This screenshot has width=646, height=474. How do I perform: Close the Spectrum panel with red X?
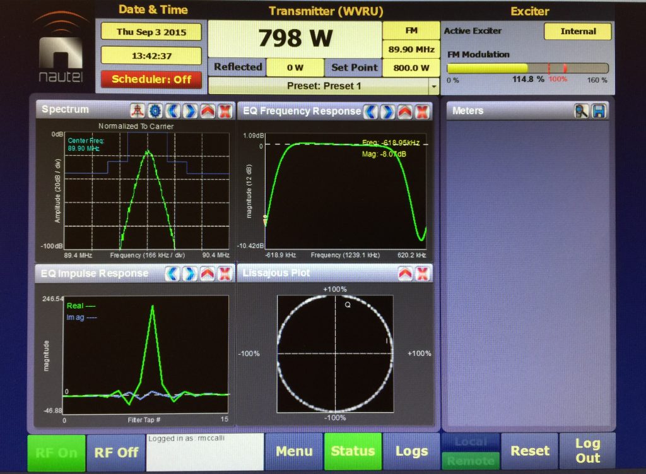coord(225,110)
